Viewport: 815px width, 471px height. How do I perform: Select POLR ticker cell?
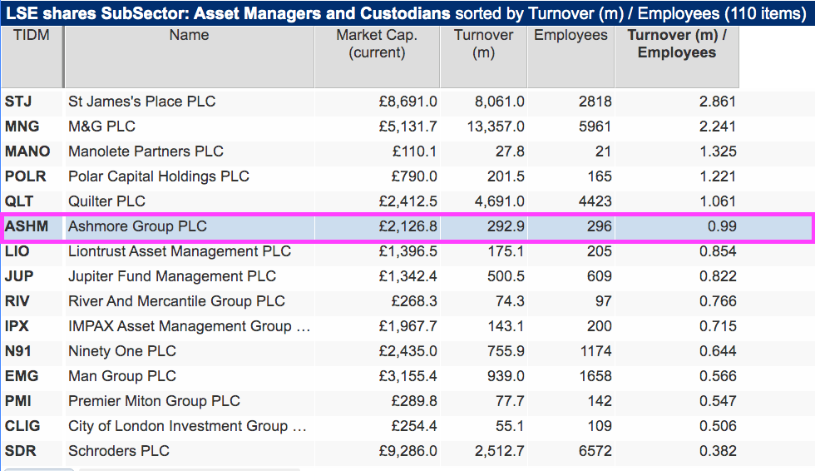coord(26,176)
